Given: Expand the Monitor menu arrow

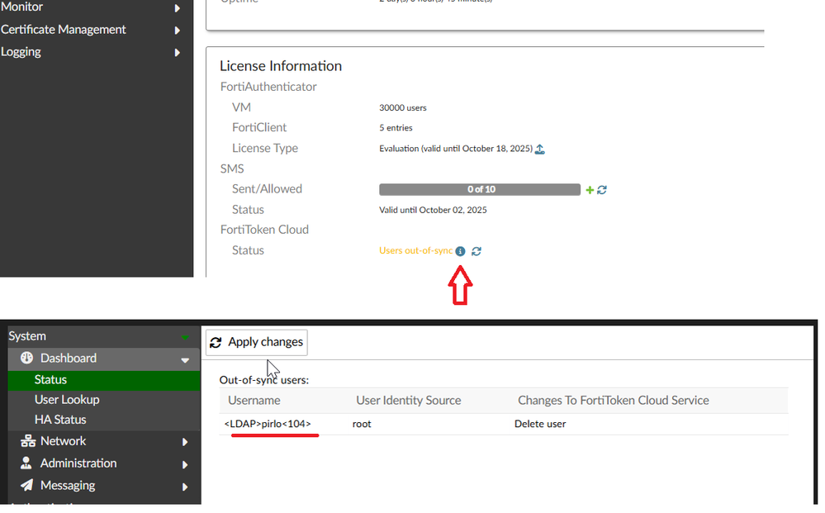Looking at the screenshot, I should pos(178,8).
